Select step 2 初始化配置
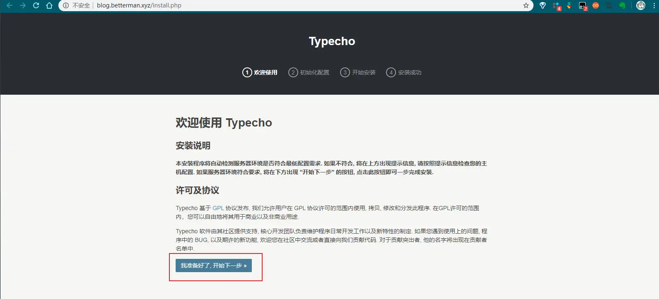This screenshot has width=659, height=299. pyautogui.click(x=309, y=72)
